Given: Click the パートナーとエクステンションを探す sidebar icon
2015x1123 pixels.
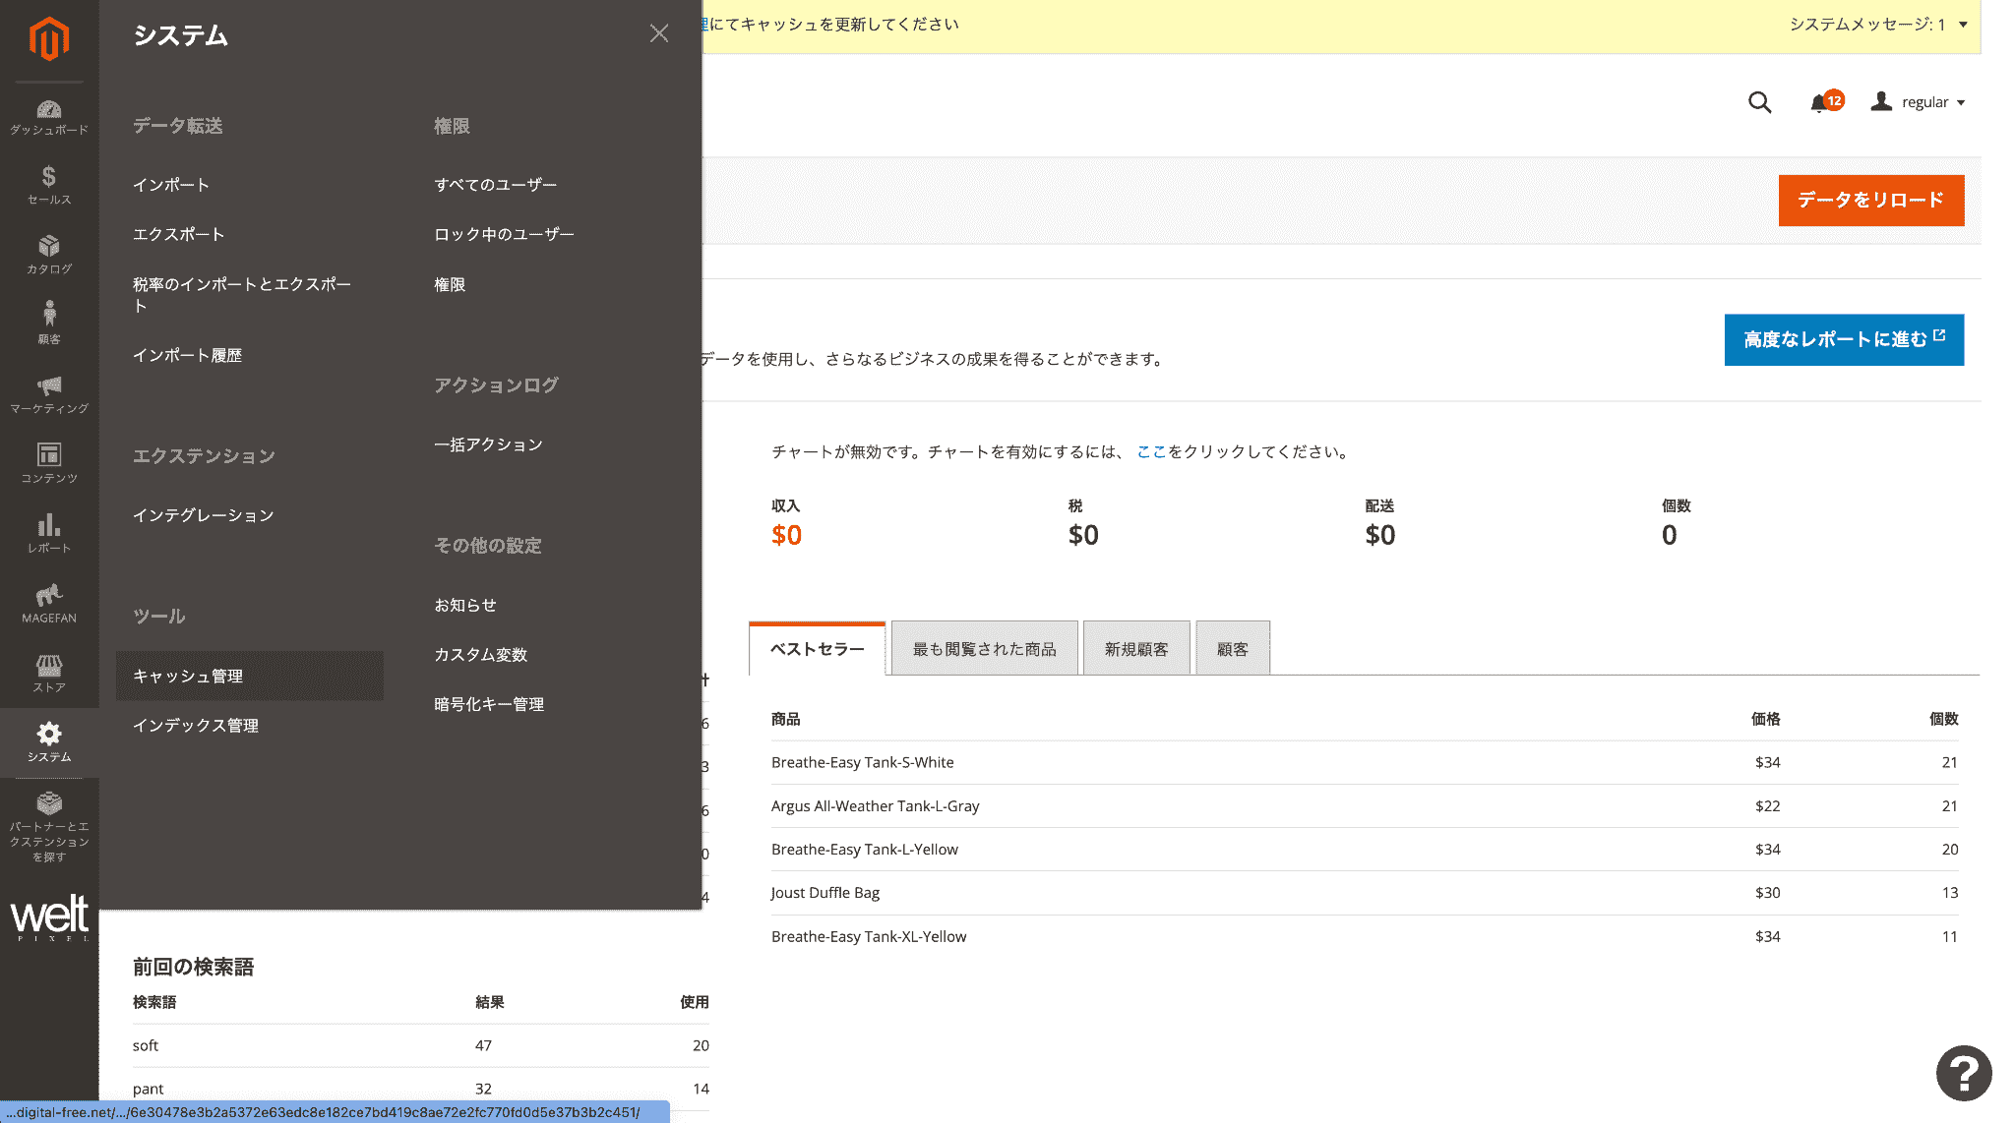Looking at the screenshot, I should click(49, 821).
